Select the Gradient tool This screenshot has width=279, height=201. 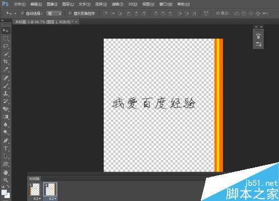coord(6,117)
